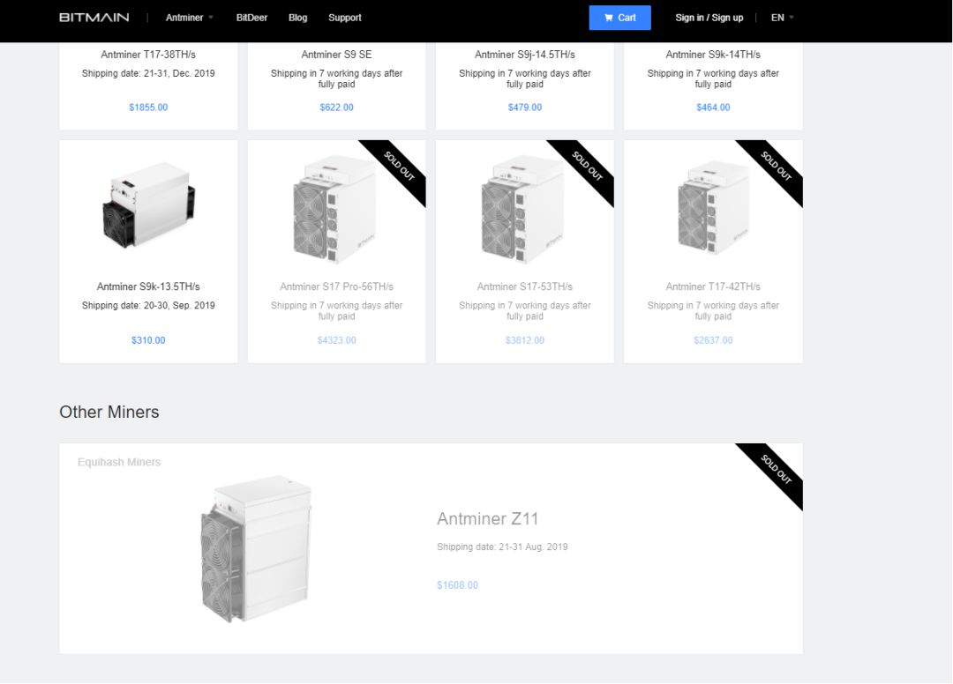Click the S17-53TH/s shipping info text
Viewport: 953px width, 684px height.
[525, 311]
